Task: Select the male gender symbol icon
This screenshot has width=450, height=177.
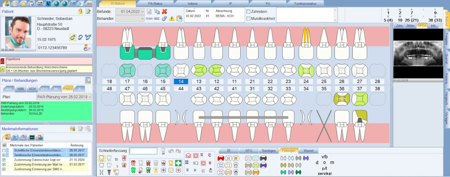Action: [x=73, y=38]
